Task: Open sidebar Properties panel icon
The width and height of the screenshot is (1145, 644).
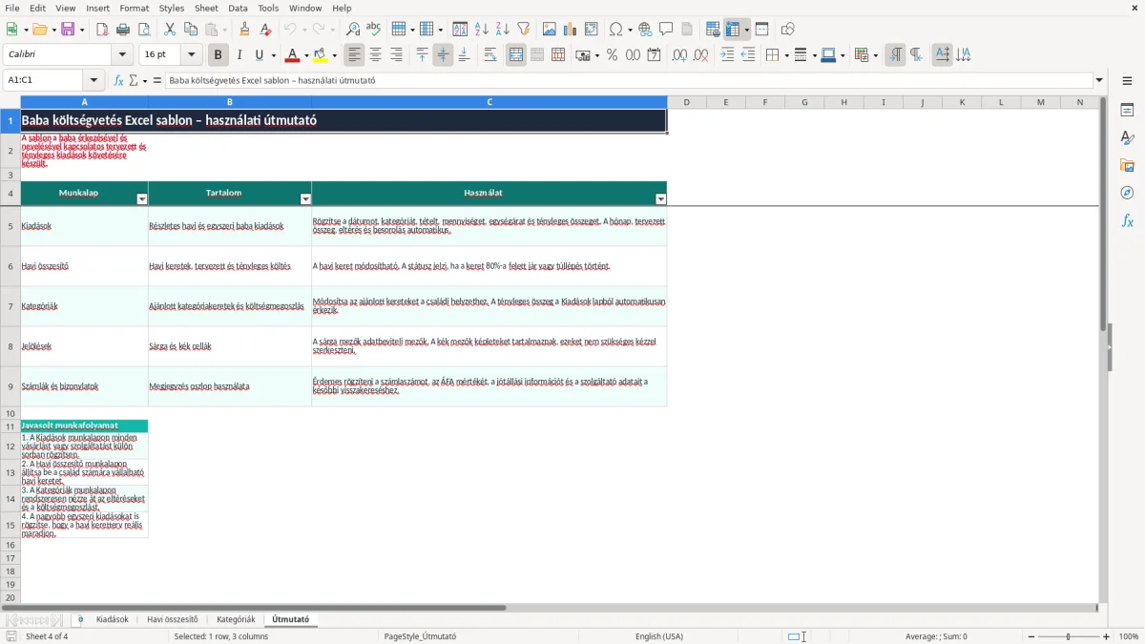Action: point(1127,111)
